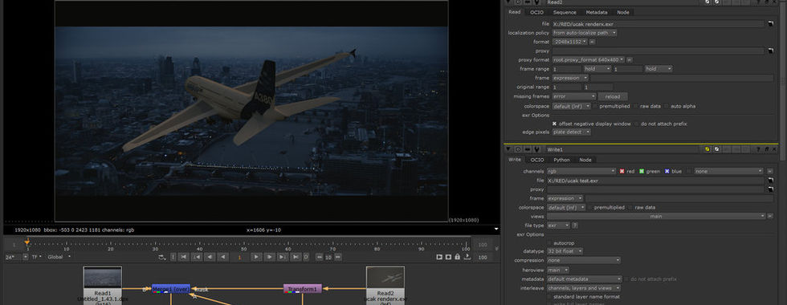Click the yellow node color icon on Write1 header
The image size is (787, 305).
point(707,149)
